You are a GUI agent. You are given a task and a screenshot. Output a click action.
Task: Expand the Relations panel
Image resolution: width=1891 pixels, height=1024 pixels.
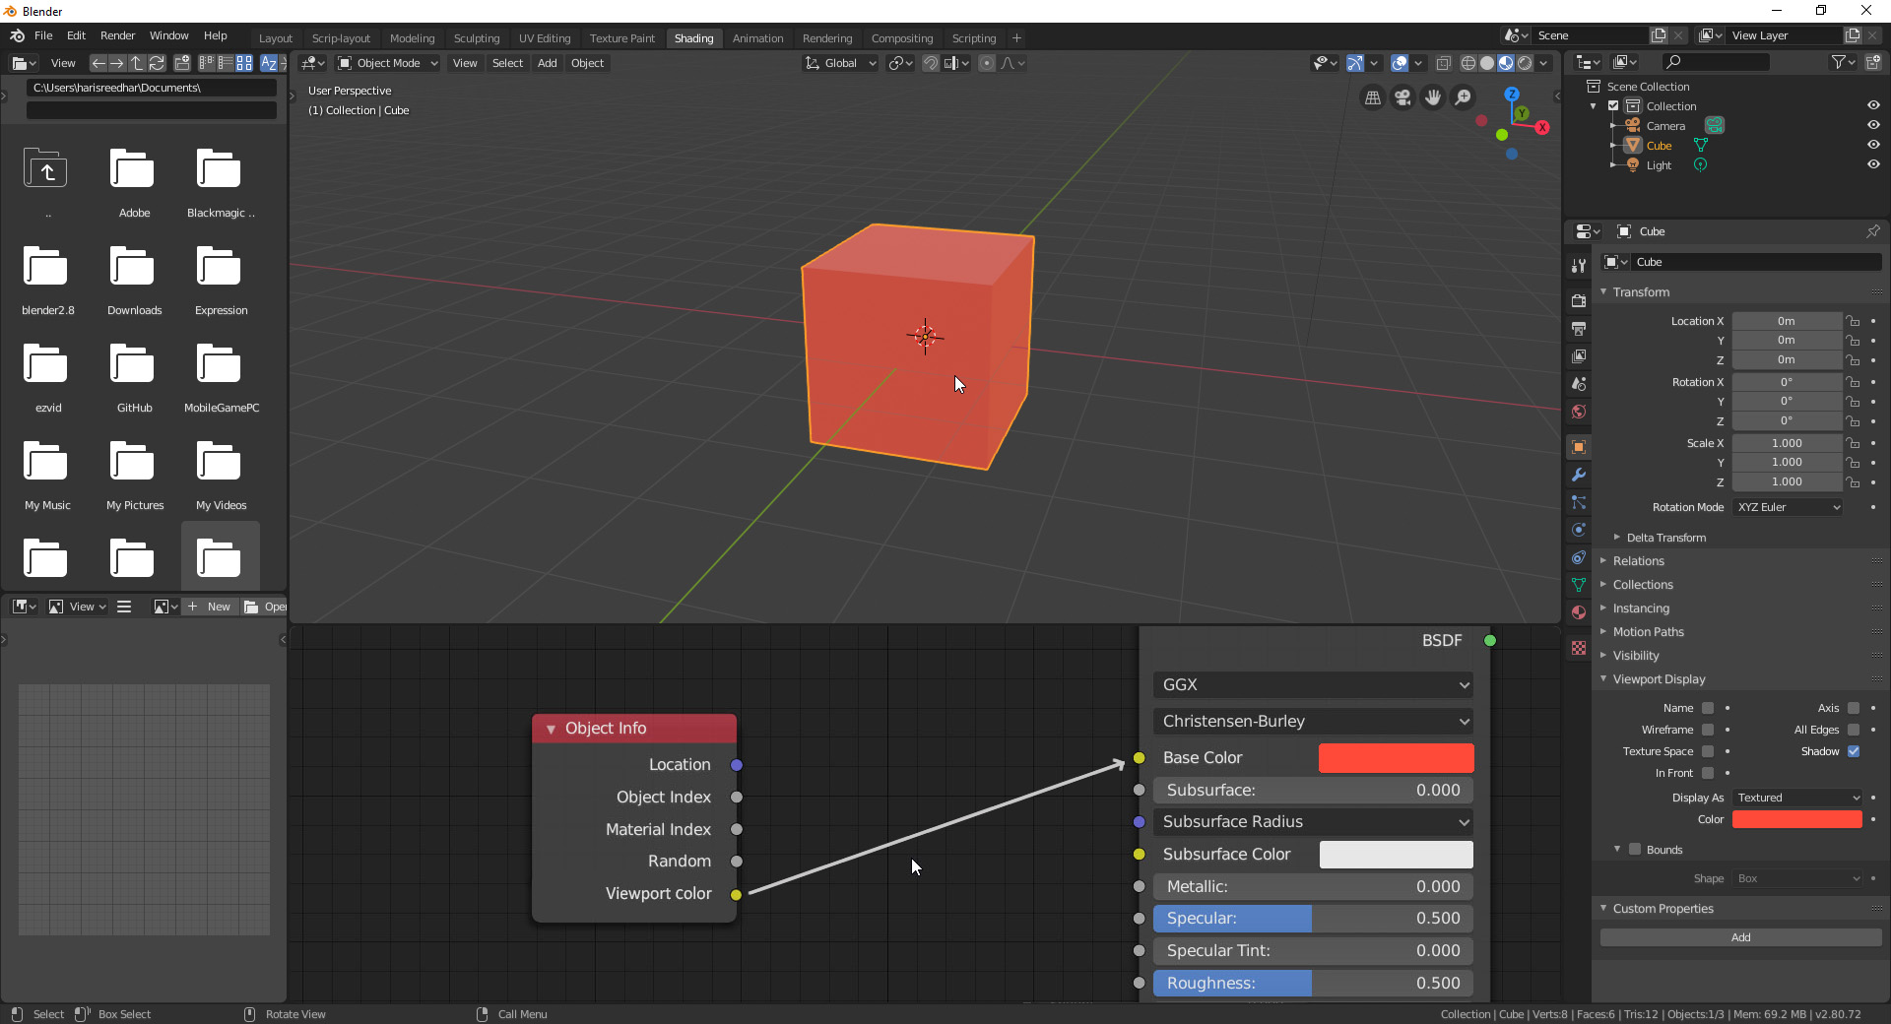1638,561
